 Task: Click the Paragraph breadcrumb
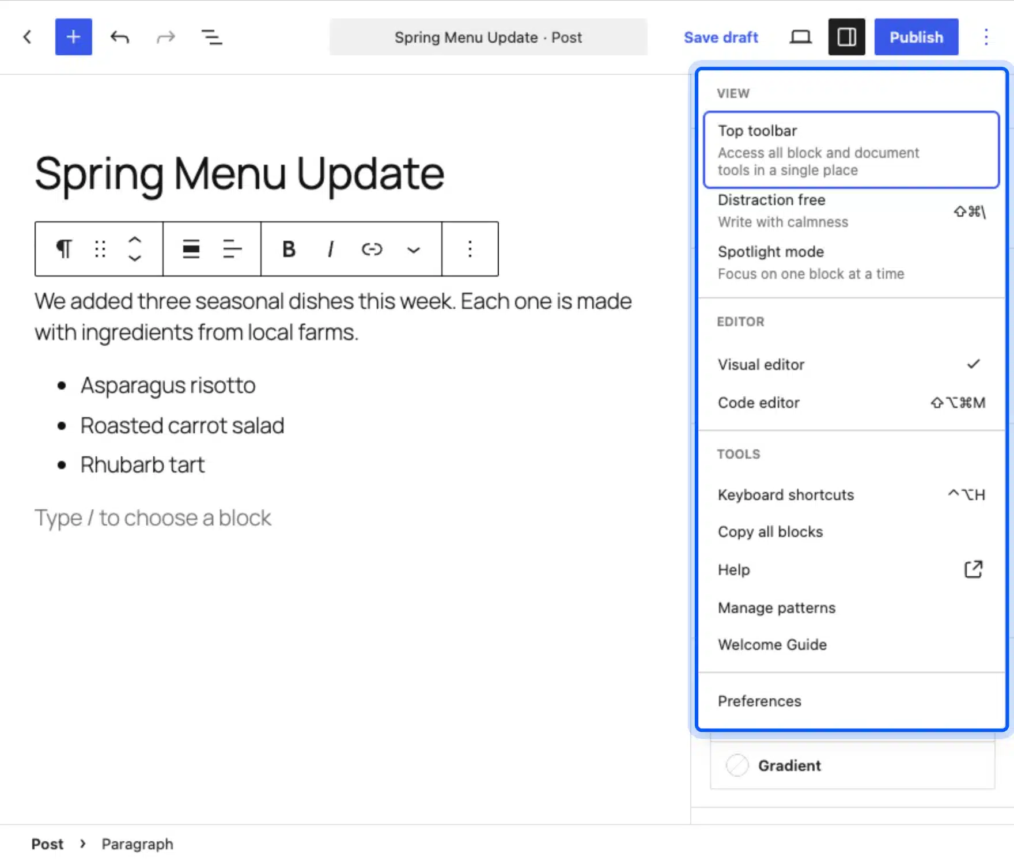[x=137, y=844]
